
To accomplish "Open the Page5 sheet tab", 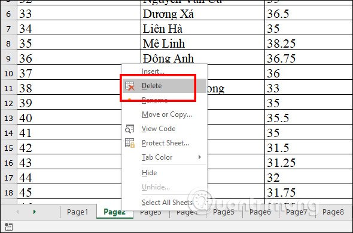I will click(x=224, y=212).
